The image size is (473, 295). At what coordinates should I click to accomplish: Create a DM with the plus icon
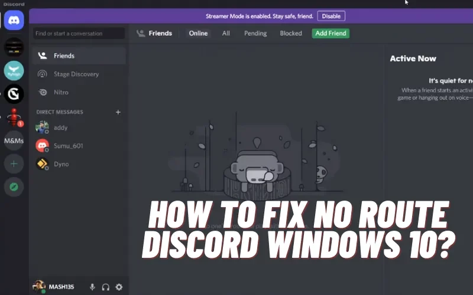[118, 112]
